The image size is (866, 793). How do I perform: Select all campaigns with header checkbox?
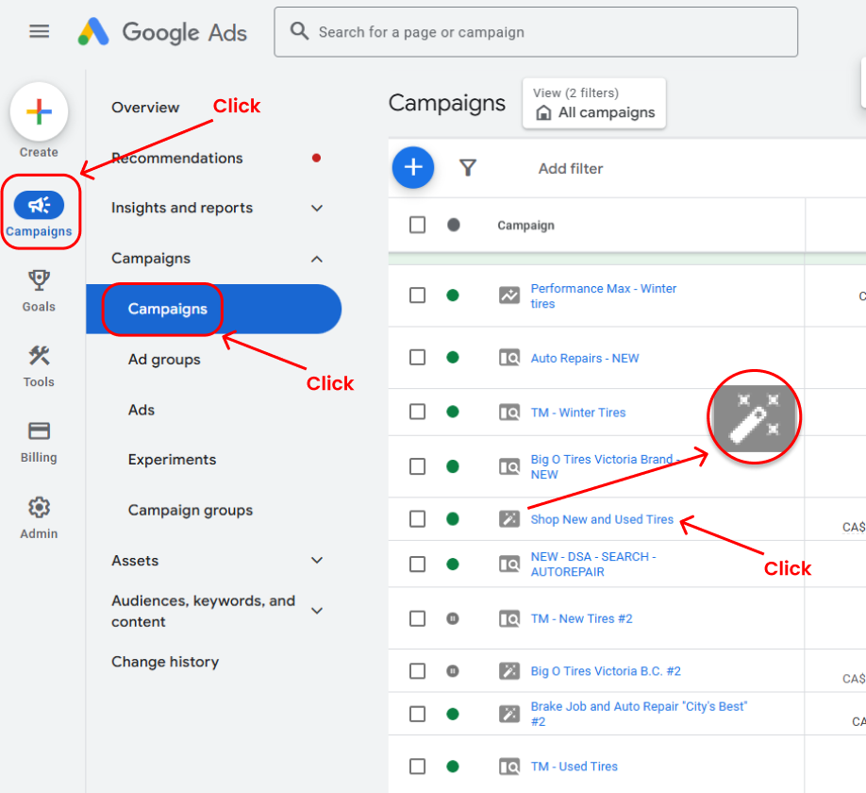(417, 225)
